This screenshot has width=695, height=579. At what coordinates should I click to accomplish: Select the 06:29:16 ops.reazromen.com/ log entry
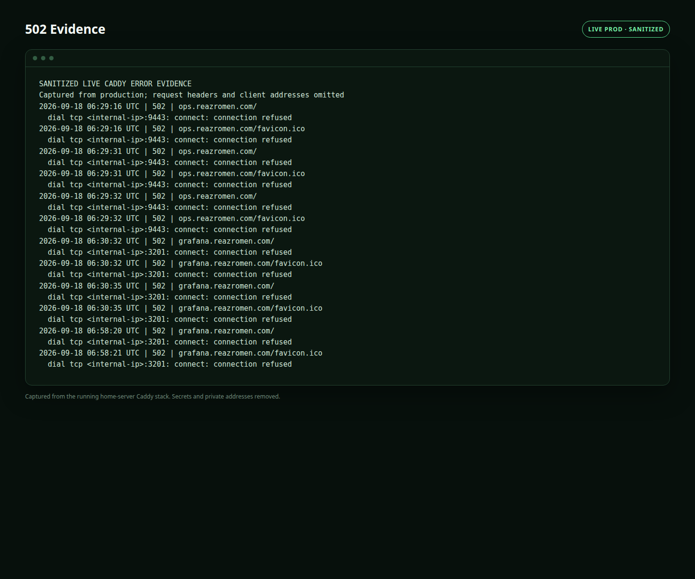click(148, 106)
